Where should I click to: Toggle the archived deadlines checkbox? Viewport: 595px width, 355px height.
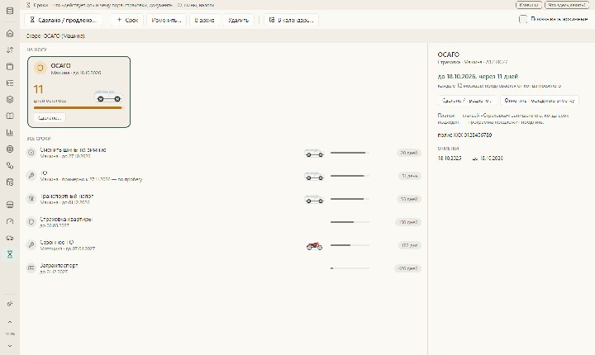523,19
